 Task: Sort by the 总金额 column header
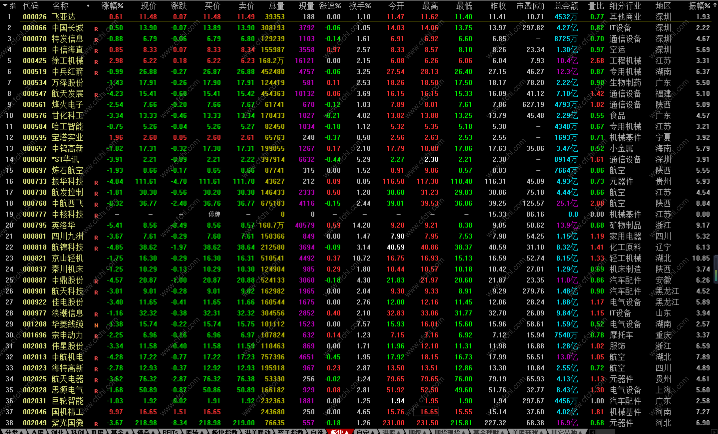(566, 6)
